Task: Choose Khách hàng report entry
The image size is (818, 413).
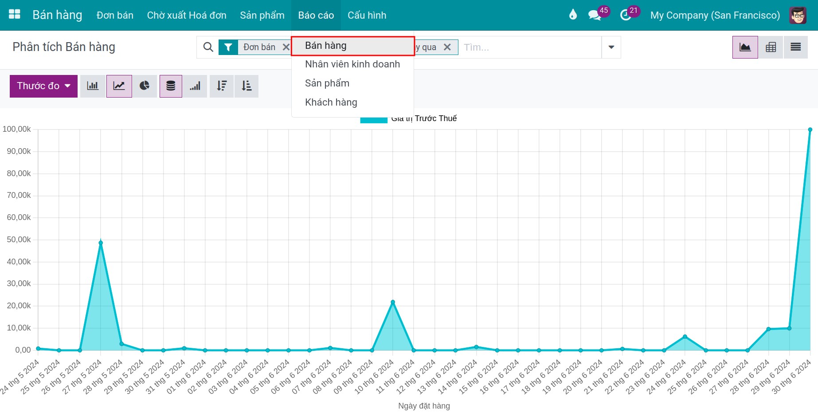Action: point(353,102)
